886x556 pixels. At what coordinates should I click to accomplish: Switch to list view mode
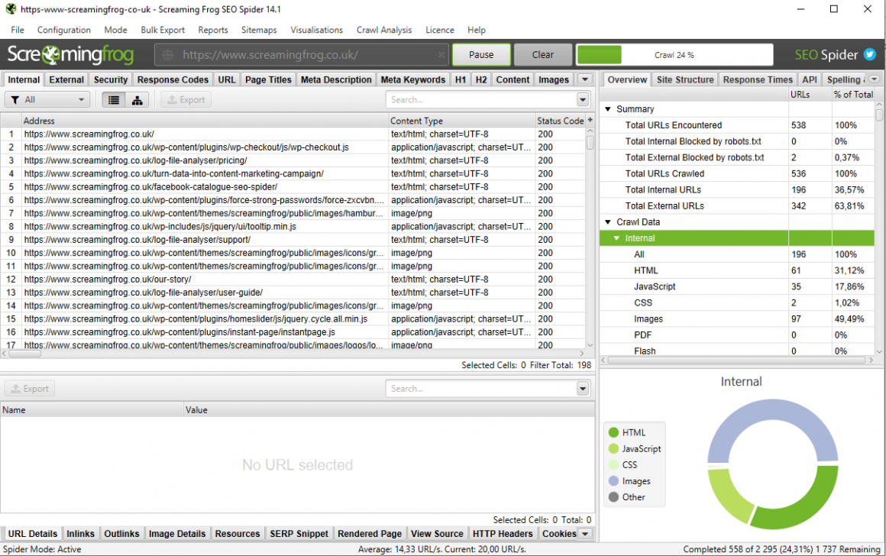coord(114,100)
